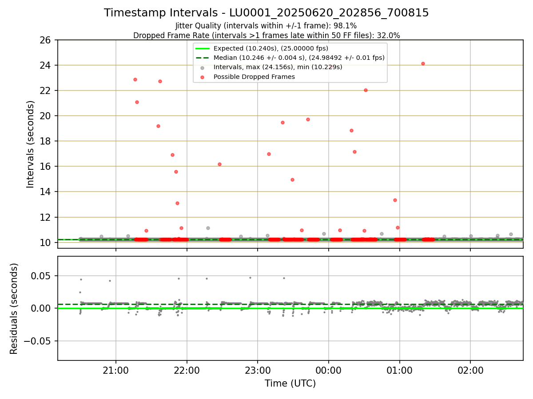Click the grey interval point near 11 seconds after 22:00
Viewport: 533px width, 399px height.
(208, 228)
